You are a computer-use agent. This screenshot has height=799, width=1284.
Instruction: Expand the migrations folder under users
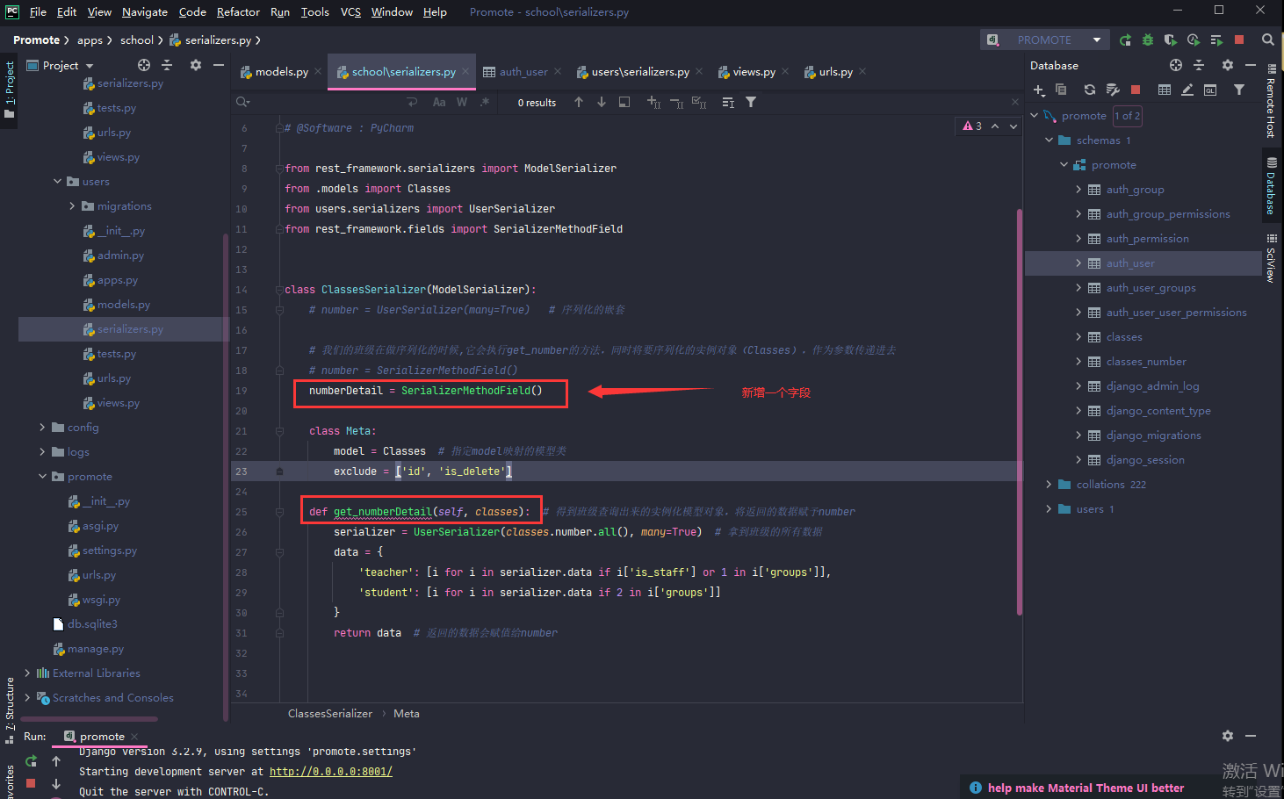click(x=72, y=206)
